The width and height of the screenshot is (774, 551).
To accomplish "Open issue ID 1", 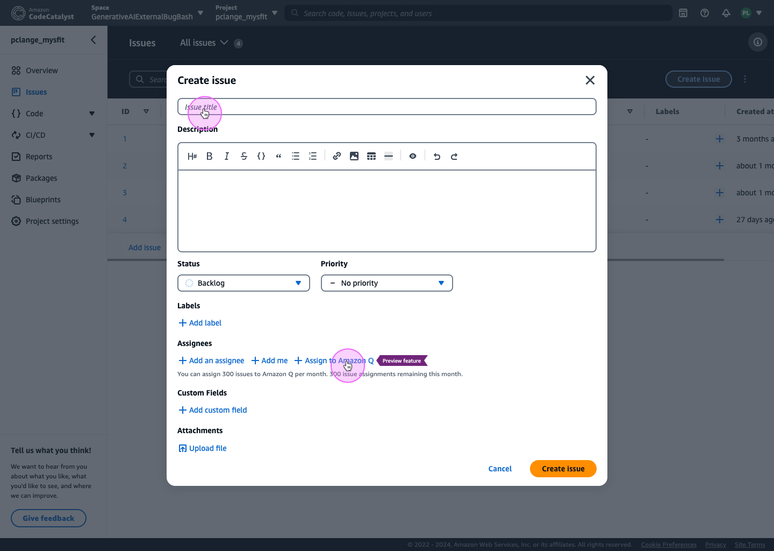I will 125,139.
